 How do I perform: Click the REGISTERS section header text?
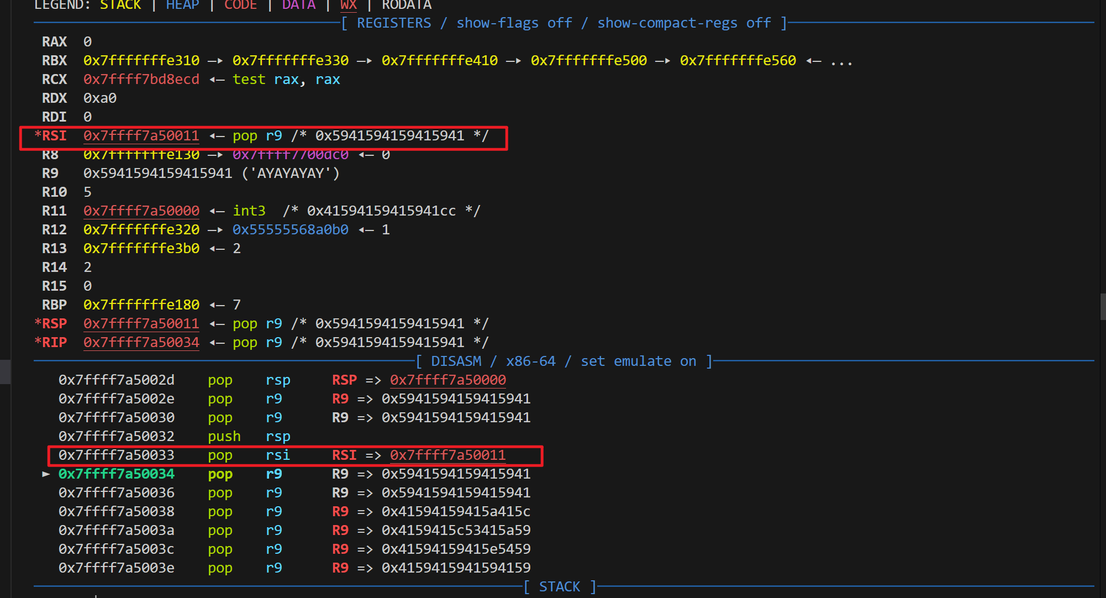tap(393, 23)
